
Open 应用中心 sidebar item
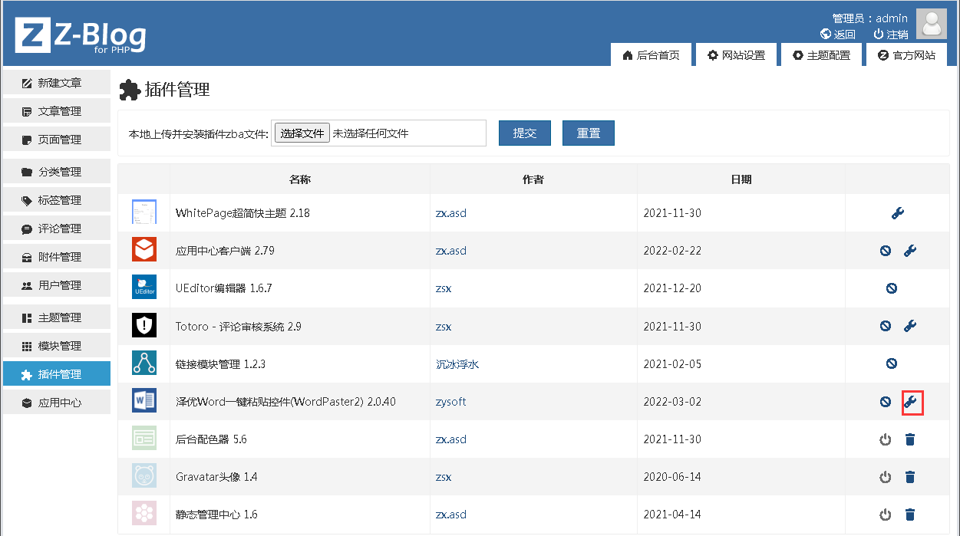pyautogui.click(x=57, y=403)
